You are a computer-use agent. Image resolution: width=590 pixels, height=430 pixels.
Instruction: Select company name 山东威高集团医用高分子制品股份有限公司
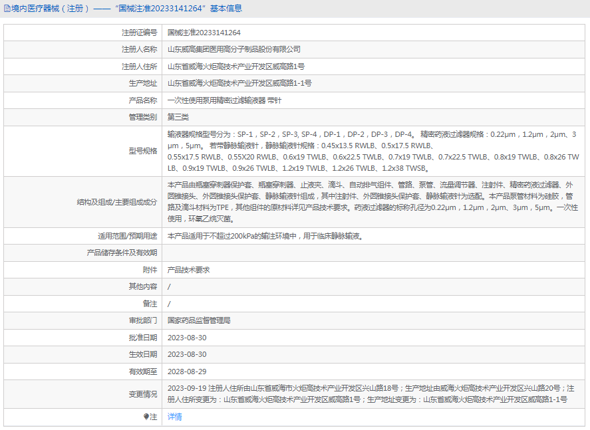pos(234,50)
